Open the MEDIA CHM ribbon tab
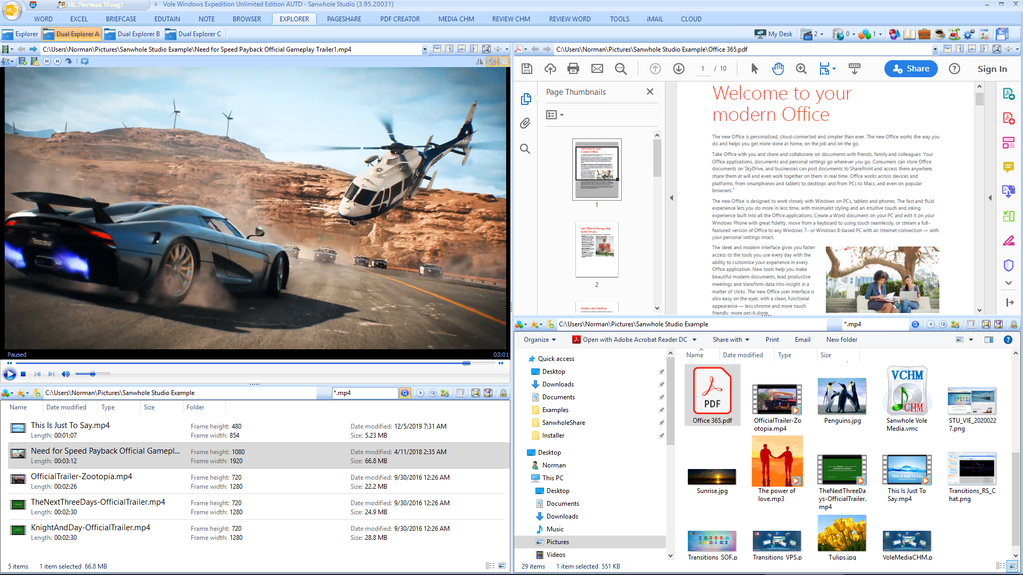 coord(456,19)
